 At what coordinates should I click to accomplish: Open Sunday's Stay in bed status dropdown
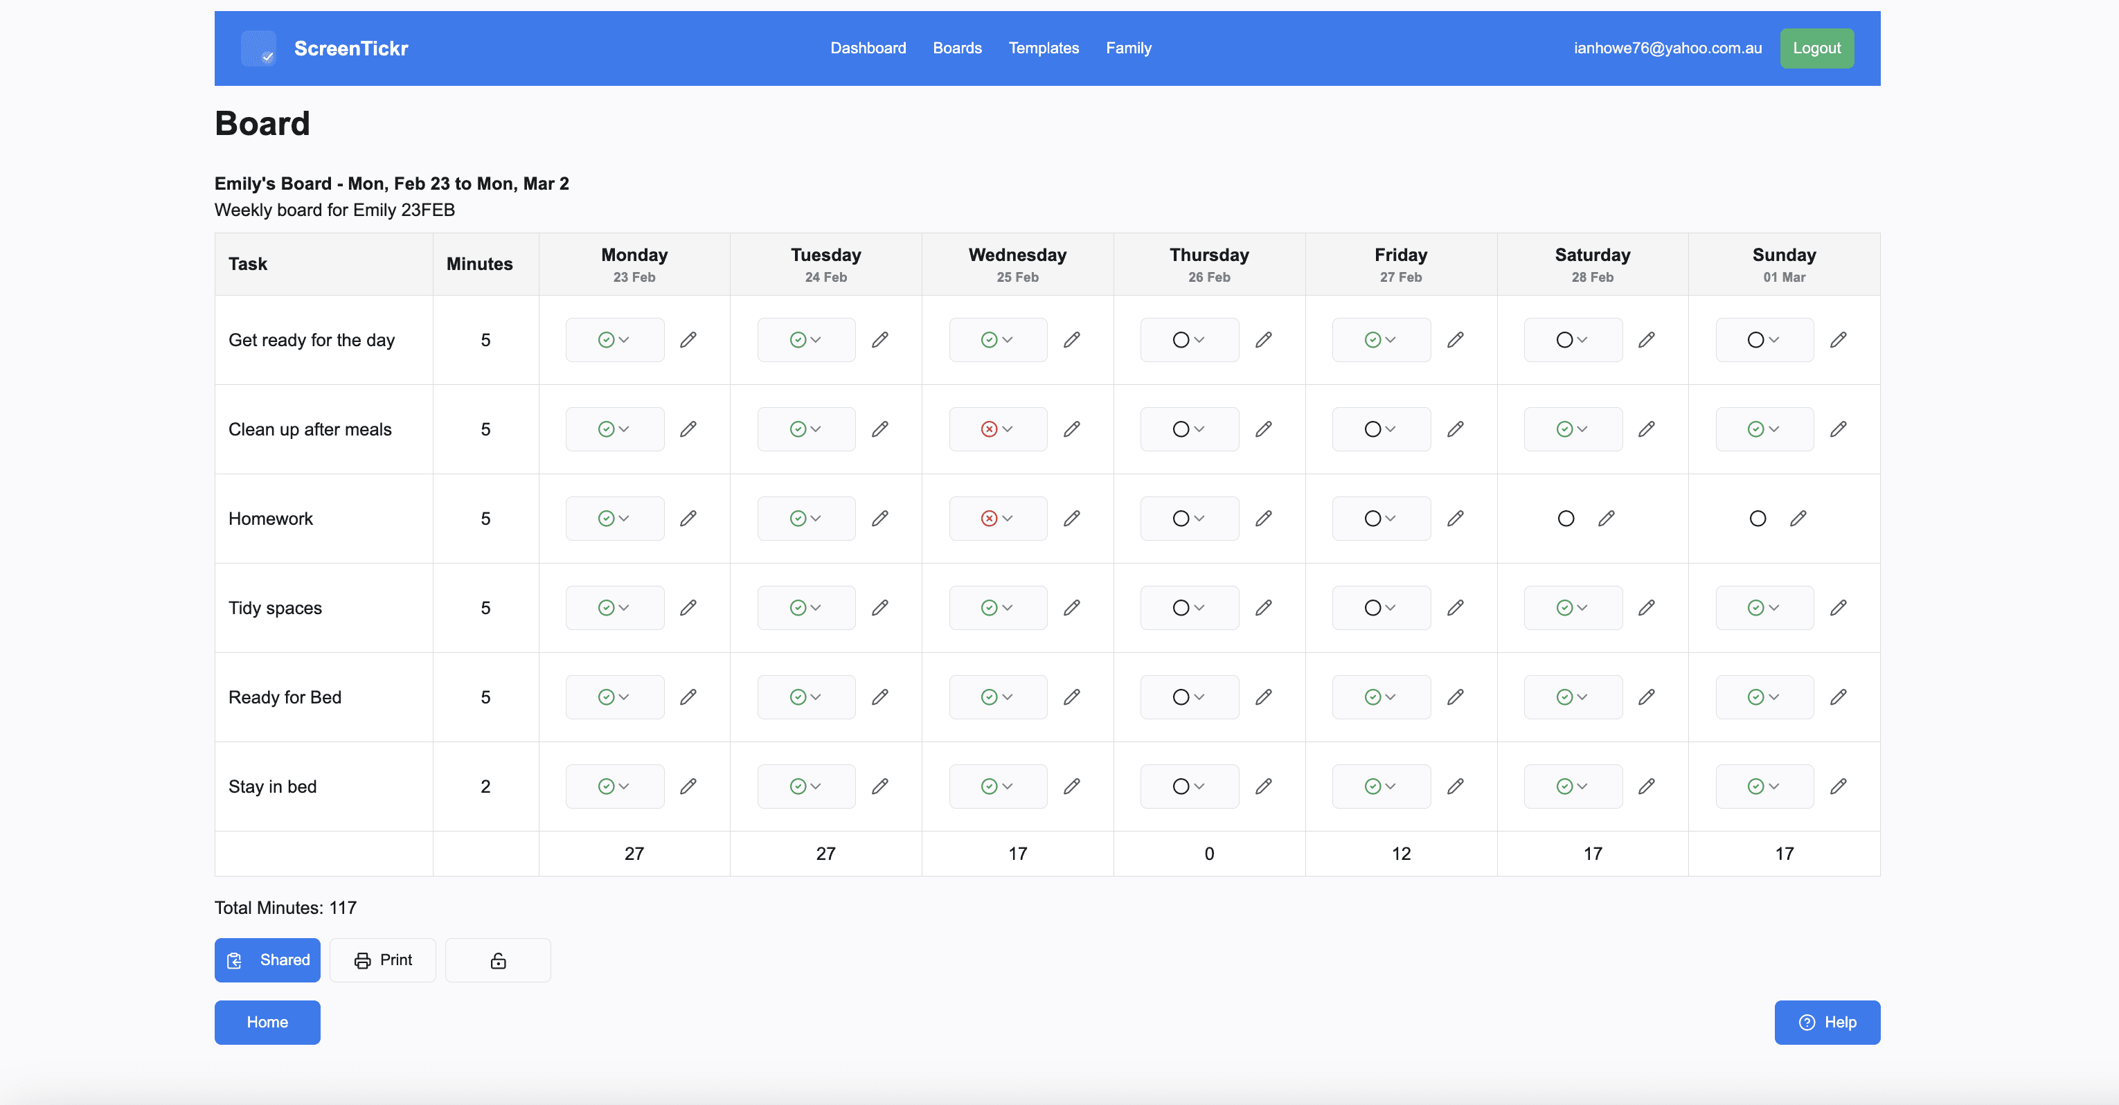(1764, 786)
